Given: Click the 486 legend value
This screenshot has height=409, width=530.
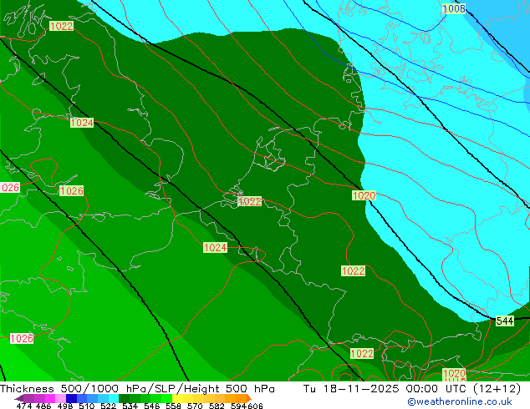Looking at the screenshot, I should pyautogui.click(x=43, y=406).
